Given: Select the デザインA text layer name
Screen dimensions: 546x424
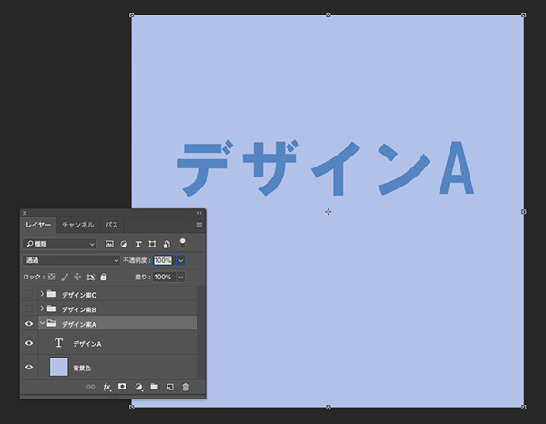Looking at the screenshot, I should (87, 344).
